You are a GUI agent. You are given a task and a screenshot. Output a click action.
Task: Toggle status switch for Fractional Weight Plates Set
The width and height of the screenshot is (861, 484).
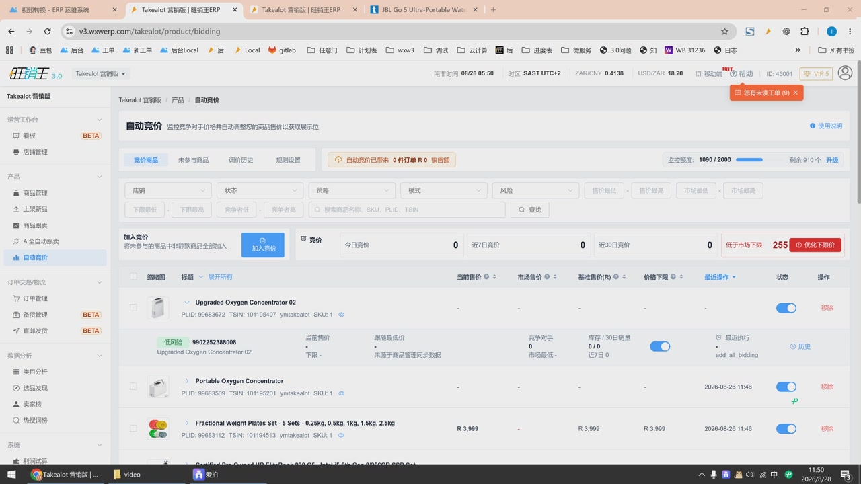[x=786, y=428]
